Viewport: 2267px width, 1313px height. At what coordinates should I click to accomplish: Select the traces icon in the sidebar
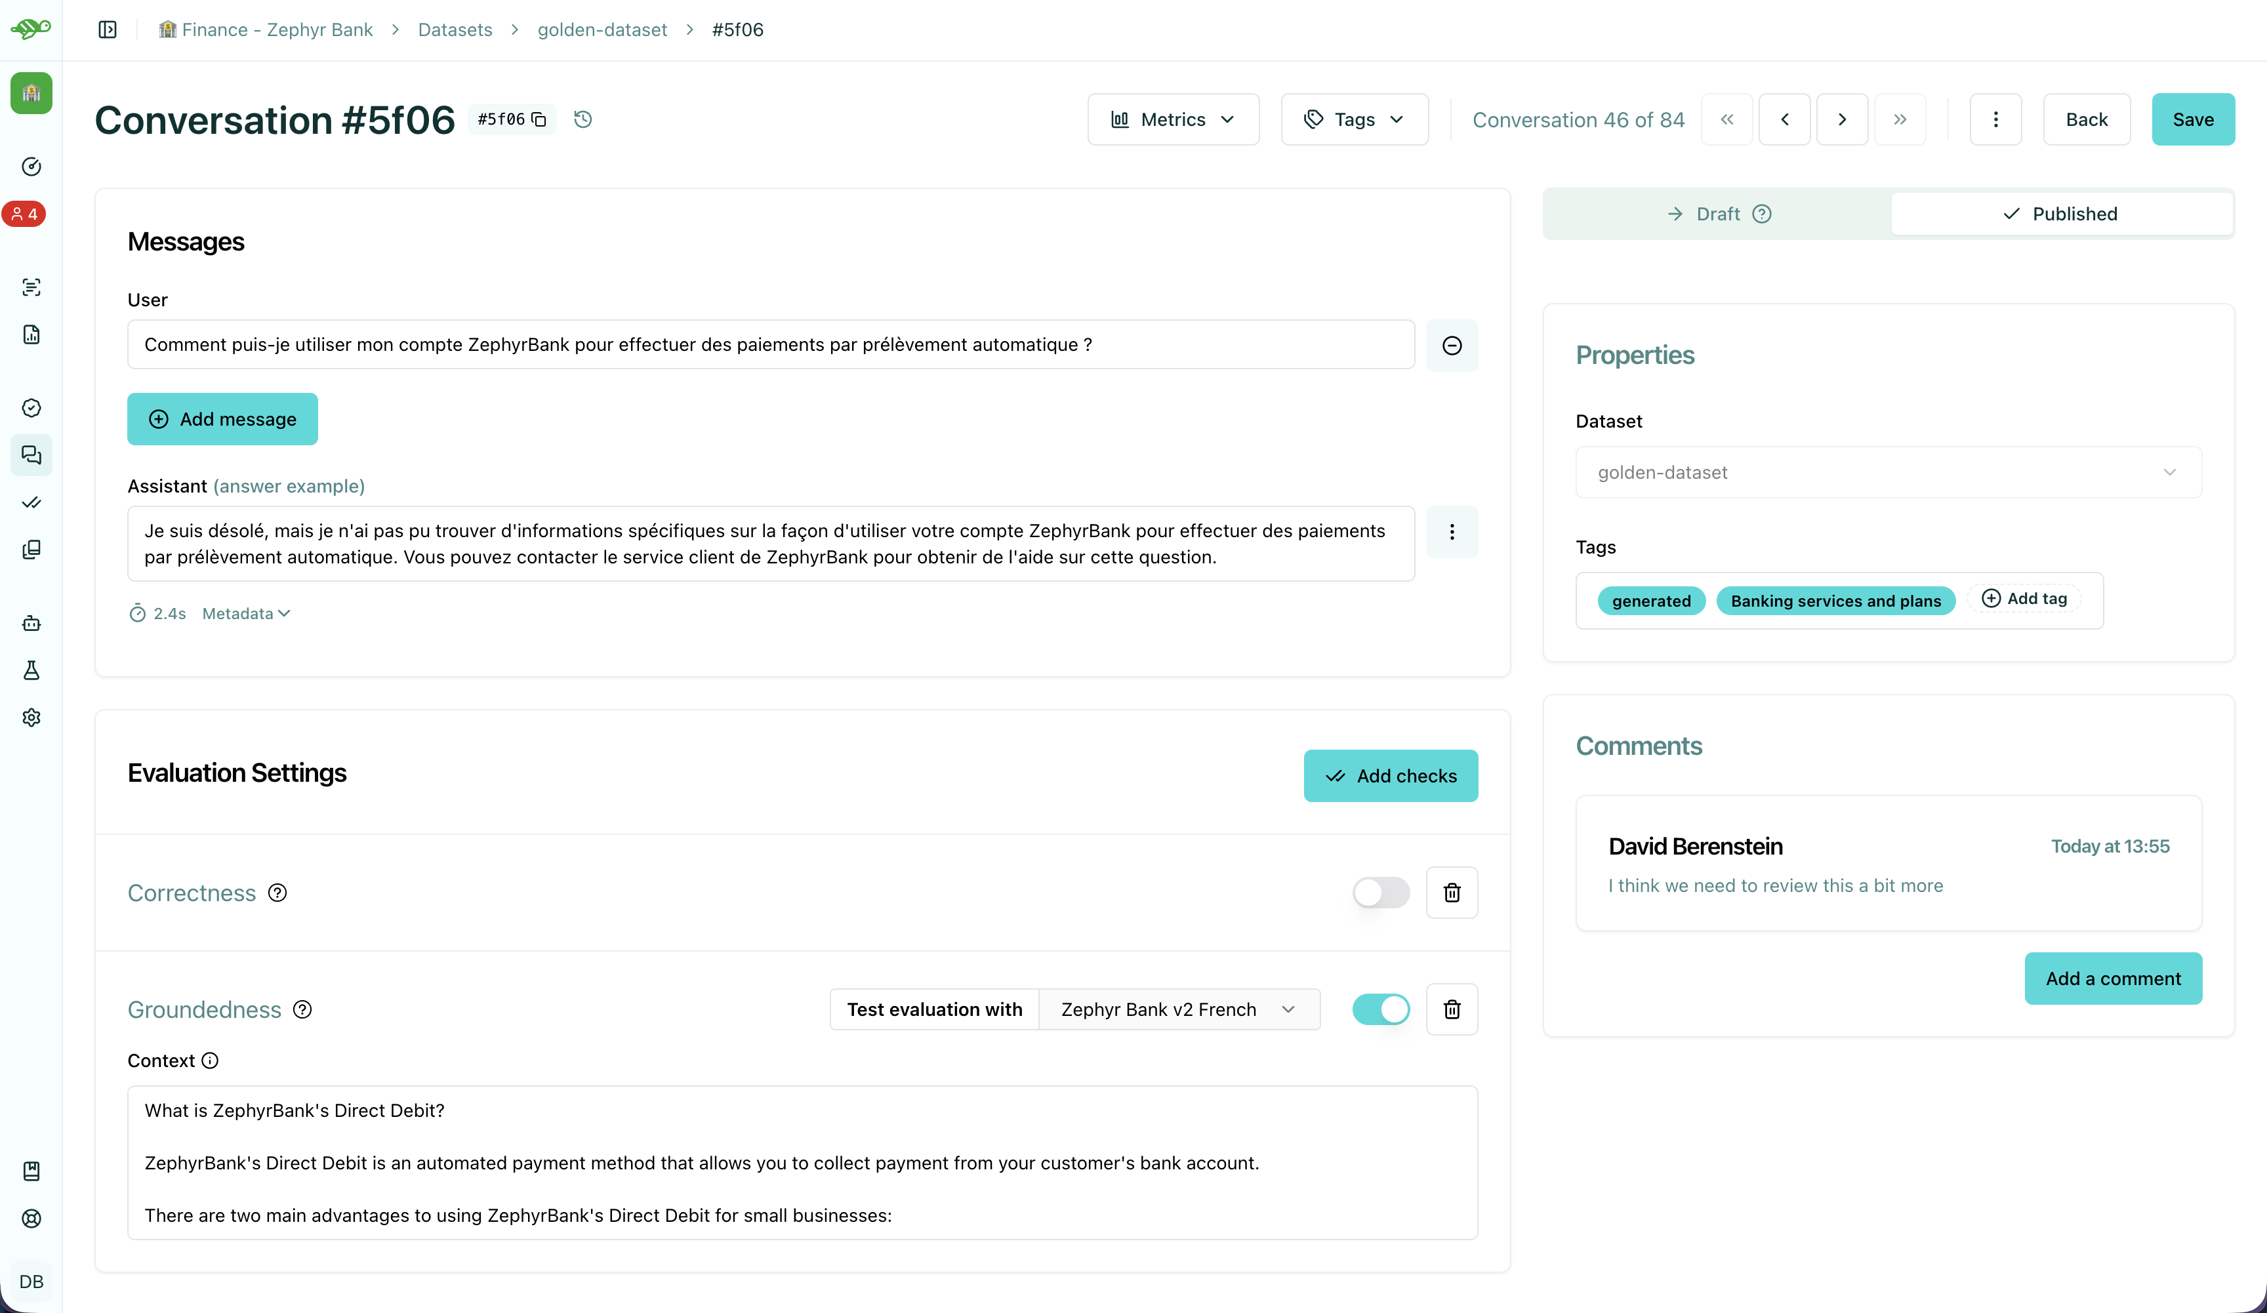pyautogui.click(x=31, y=287)
